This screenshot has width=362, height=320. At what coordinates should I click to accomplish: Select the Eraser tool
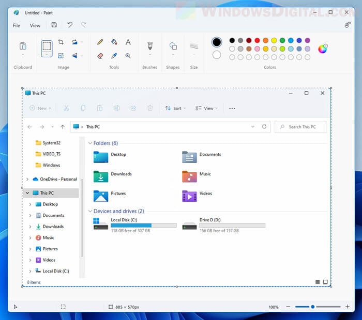tap(100, 56)
